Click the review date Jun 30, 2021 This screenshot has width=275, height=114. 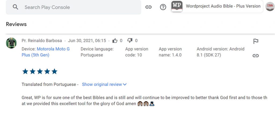[87, 41]
